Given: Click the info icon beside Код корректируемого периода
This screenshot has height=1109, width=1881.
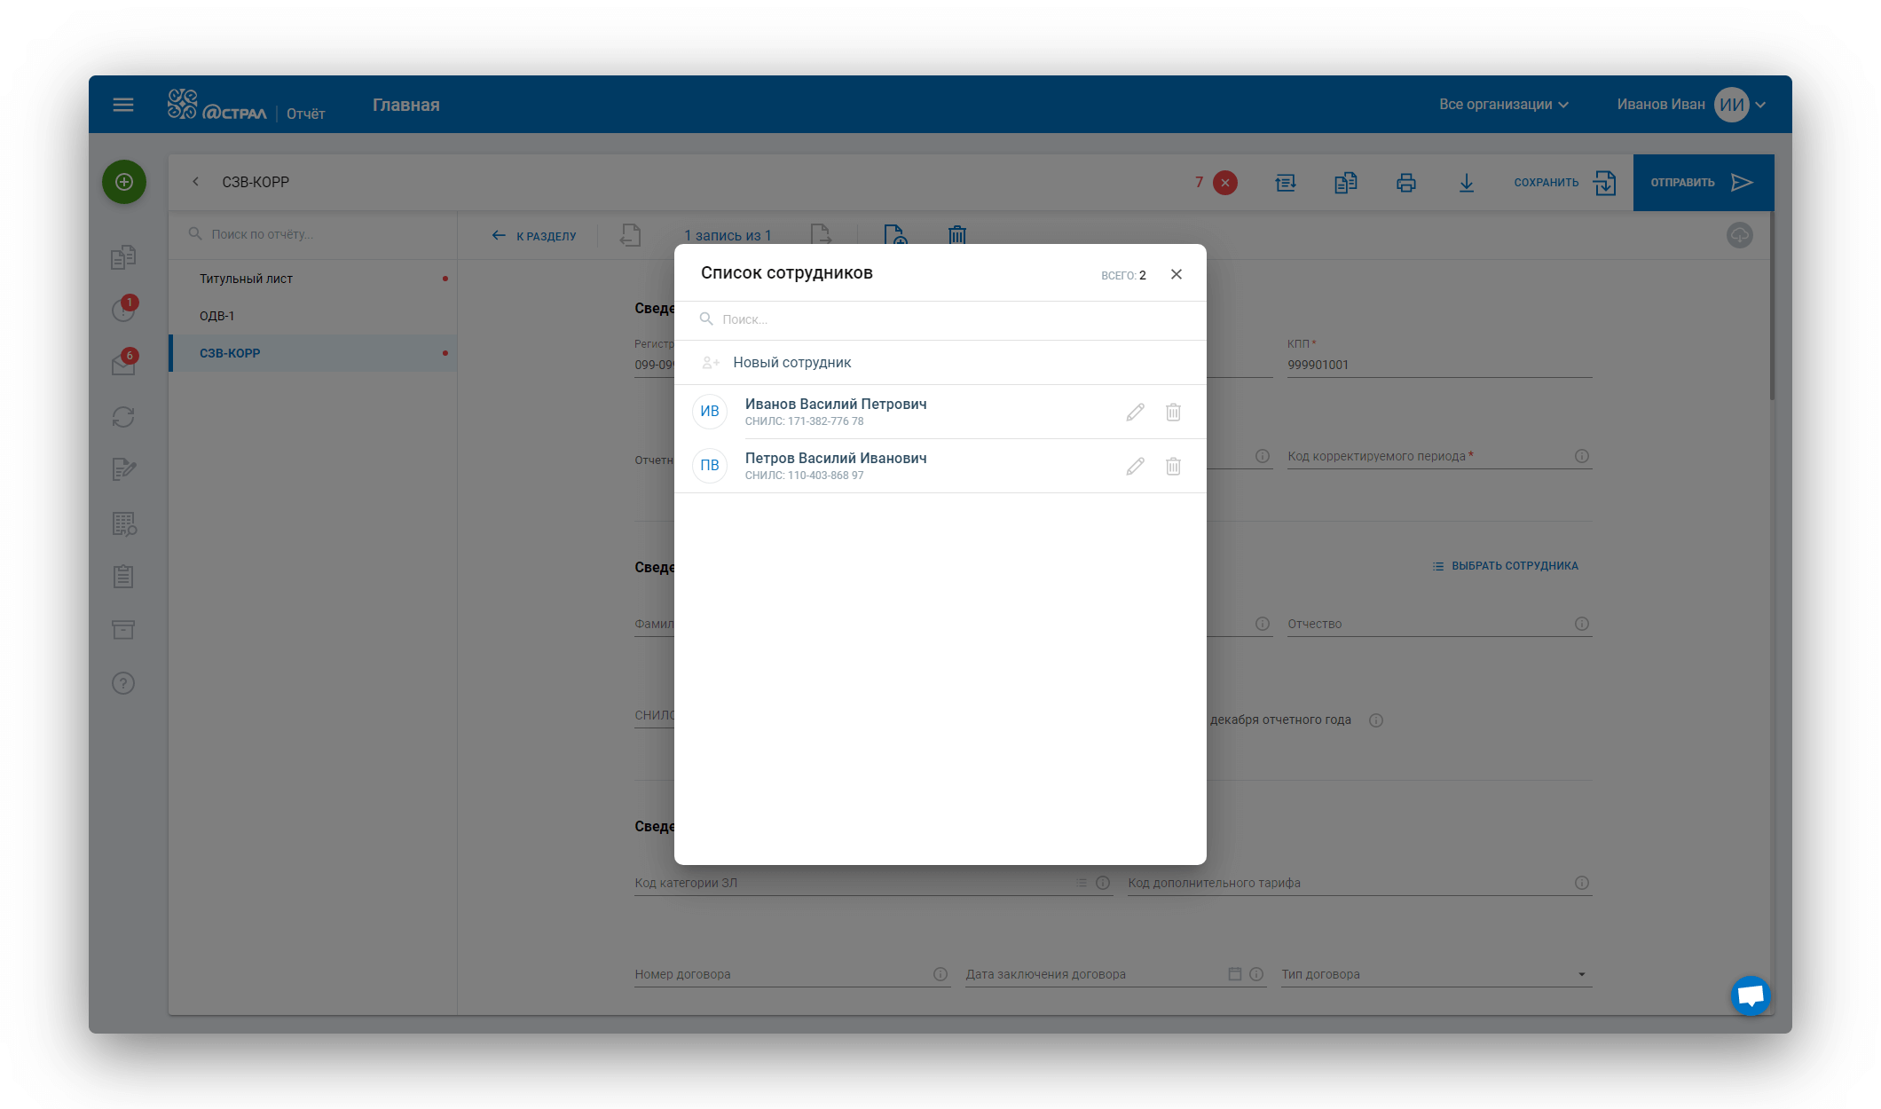Looking at the screenshot, I should (1582, 456).
